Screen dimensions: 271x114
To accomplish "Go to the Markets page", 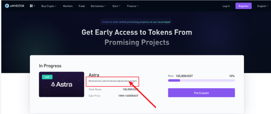I will click(68, 6).
